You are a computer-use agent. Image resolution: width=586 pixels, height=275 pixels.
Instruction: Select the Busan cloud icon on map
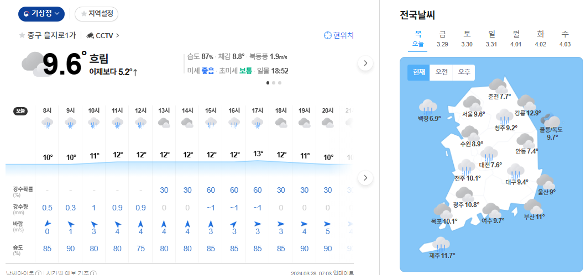coord(533,207)
